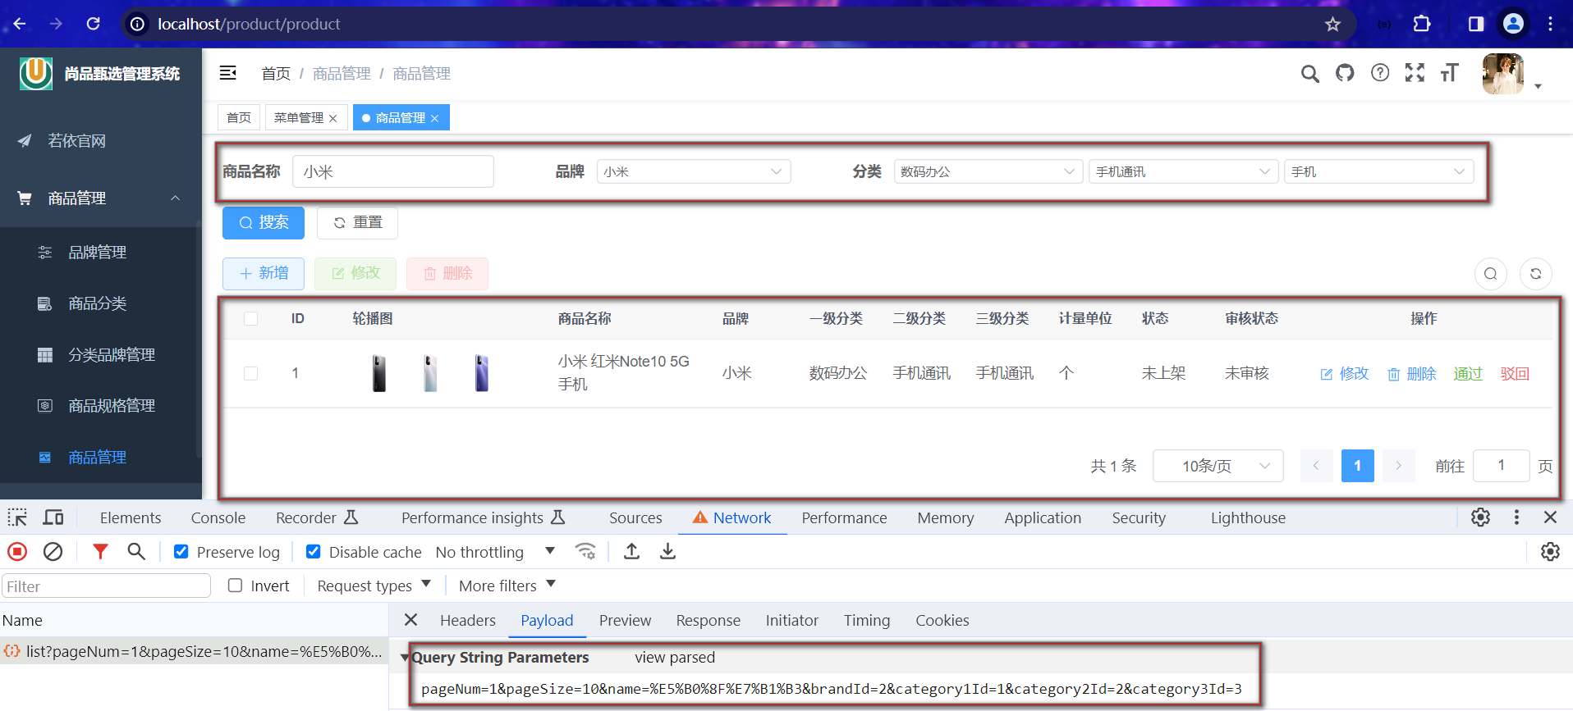1573x711 pixels.
Task: Click 修改 link in the product row
Action: [x=1345, y=374]
